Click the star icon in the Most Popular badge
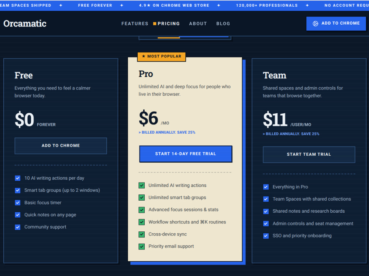The width and height of the screenshot is (369, 276). click(x=144, y=56)
